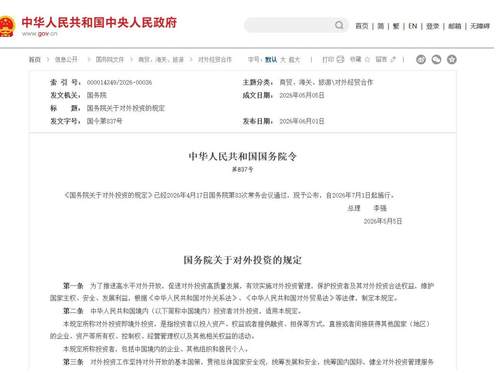Click the 打印 print link

pyautogui.click(x=328, y=59)
